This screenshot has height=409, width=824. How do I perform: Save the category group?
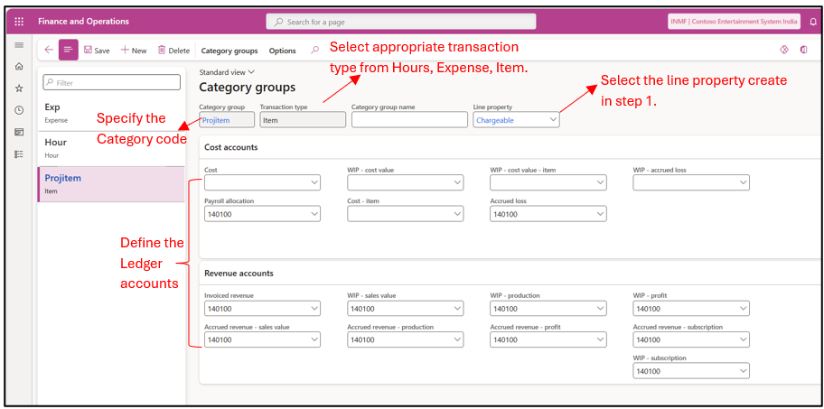pos(97,51)
